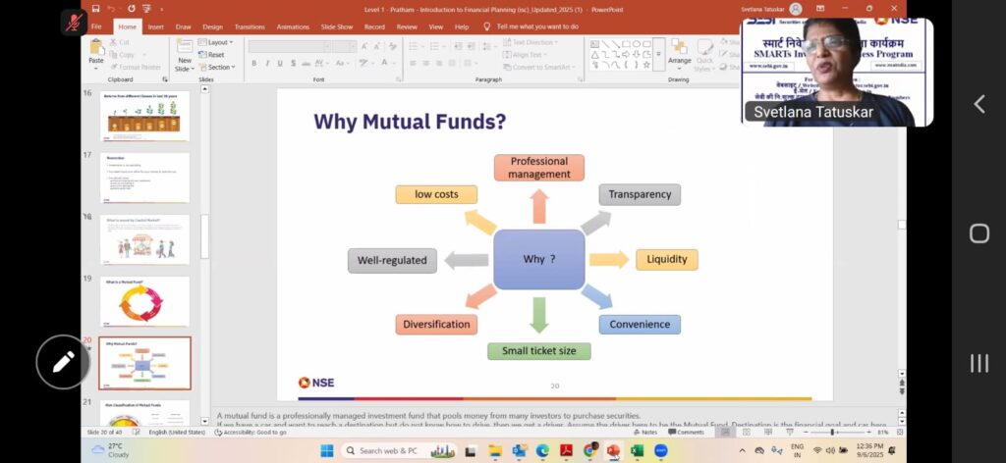Click the pencil annotate floating button
1006x463 pixels.
(x=63, y=362)
